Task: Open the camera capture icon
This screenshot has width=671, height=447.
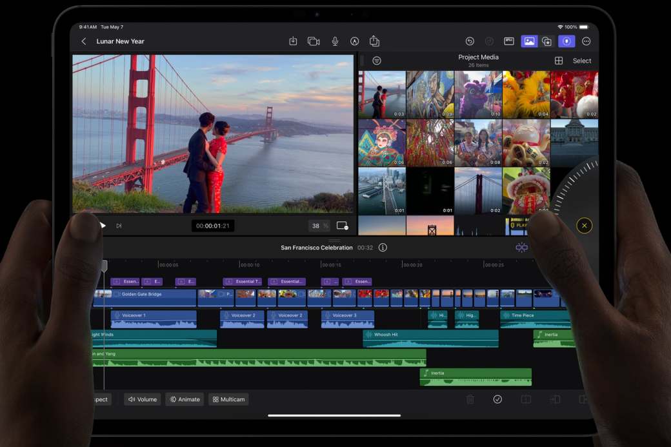Action: tap(314, 41)
